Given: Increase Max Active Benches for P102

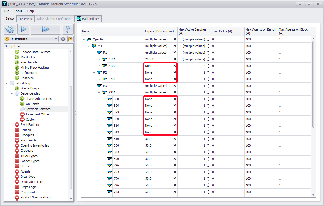Looking at the screenshot, I should click(208, 65).
